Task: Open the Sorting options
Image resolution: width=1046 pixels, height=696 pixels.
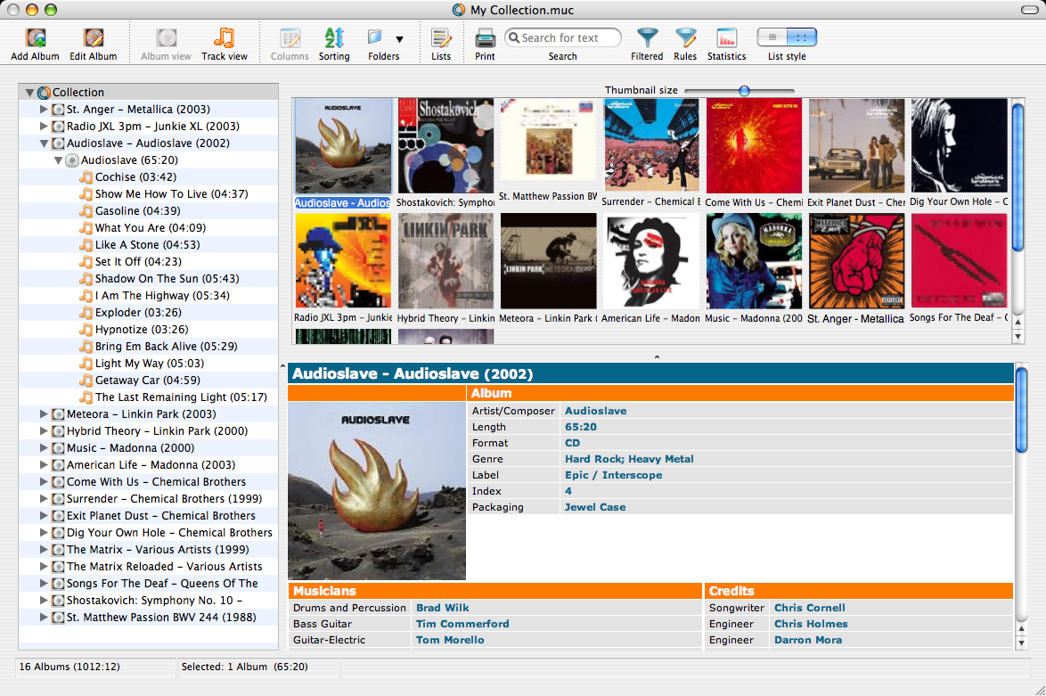Action: (x=334, y=38)
